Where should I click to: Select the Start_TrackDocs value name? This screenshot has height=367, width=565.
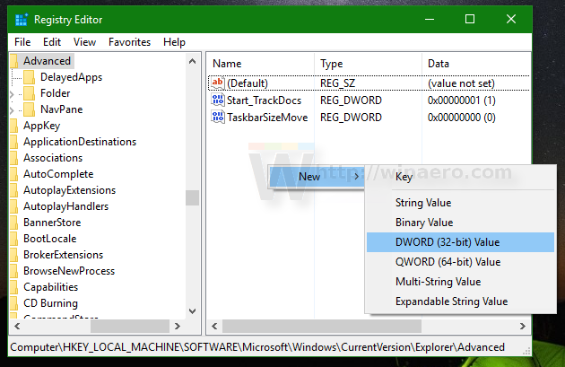click(265, 100)
